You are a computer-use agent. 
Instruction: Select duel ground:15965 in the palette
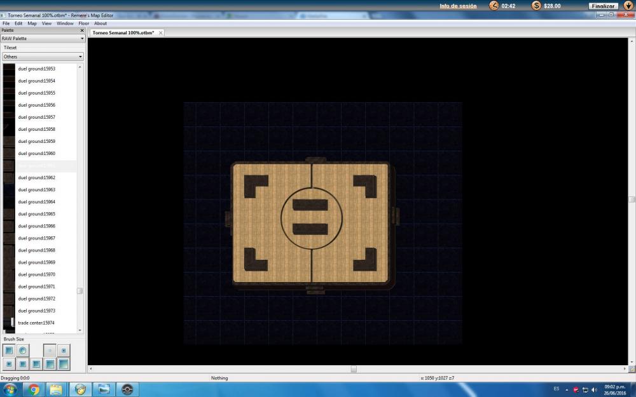(39, 214)
